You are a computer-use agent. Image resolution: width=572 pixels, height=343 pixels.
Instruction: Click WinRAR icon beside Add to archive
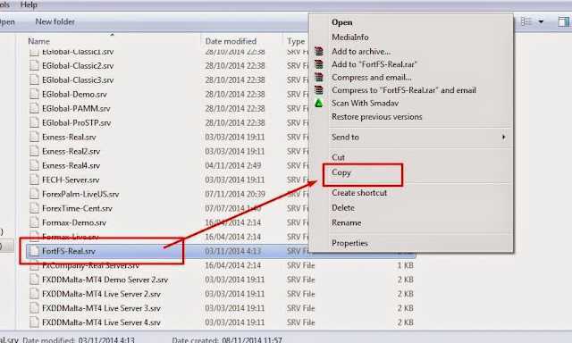coord(319,52)
